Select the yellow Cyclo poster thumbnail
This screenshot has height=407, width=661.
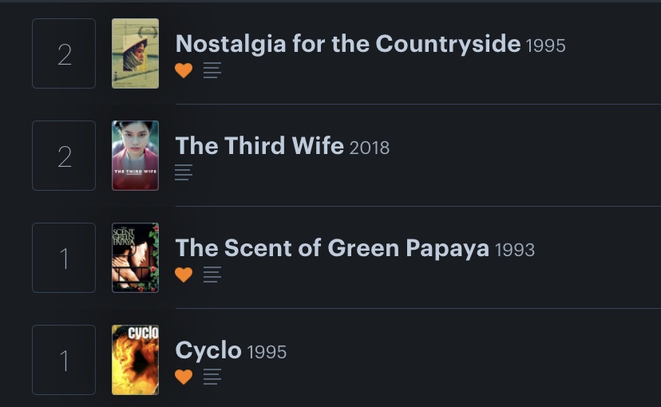[135, 360]
